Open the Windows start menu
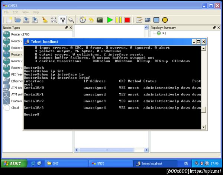Image resolution: width=223 pixels, height=175 pixels. coord(14,163)
